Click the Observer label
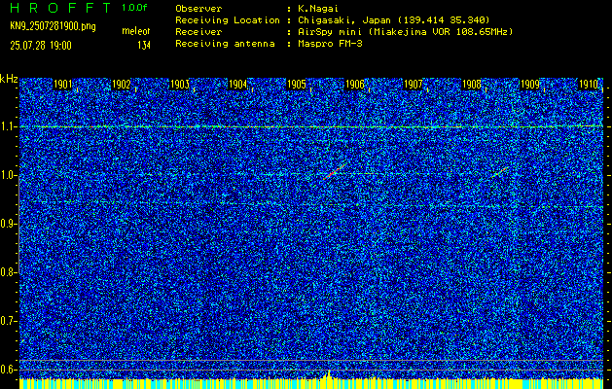 198,9
